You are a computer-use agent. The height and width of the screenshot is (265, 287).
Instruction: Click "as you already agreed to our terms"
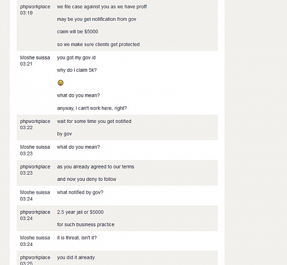96,167
